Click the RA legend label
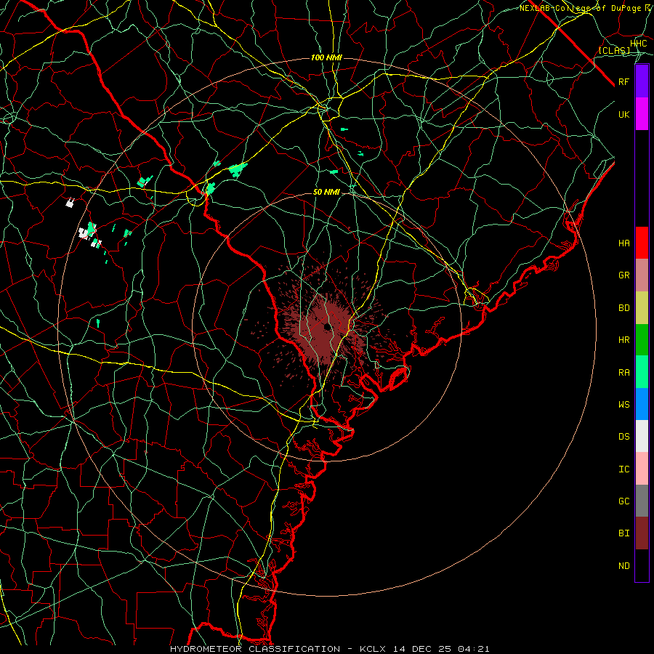654x654 pixels. coord(623,373)
